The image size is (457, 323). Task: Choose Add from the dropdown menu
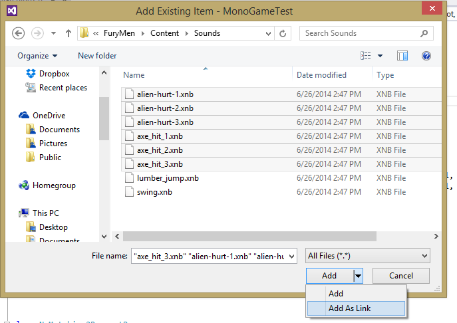(336, 294)
